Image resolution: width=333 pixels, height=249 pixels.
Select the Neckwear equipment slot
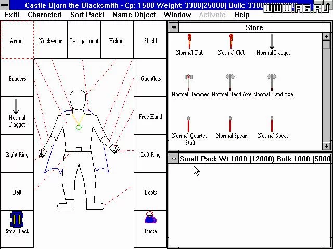(x=50, y=39)
